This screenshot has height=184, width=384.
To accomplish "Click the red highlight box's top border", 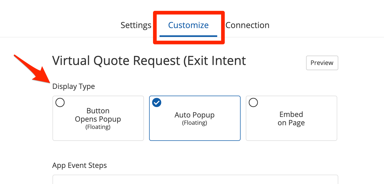I will (x=189, y=12).
